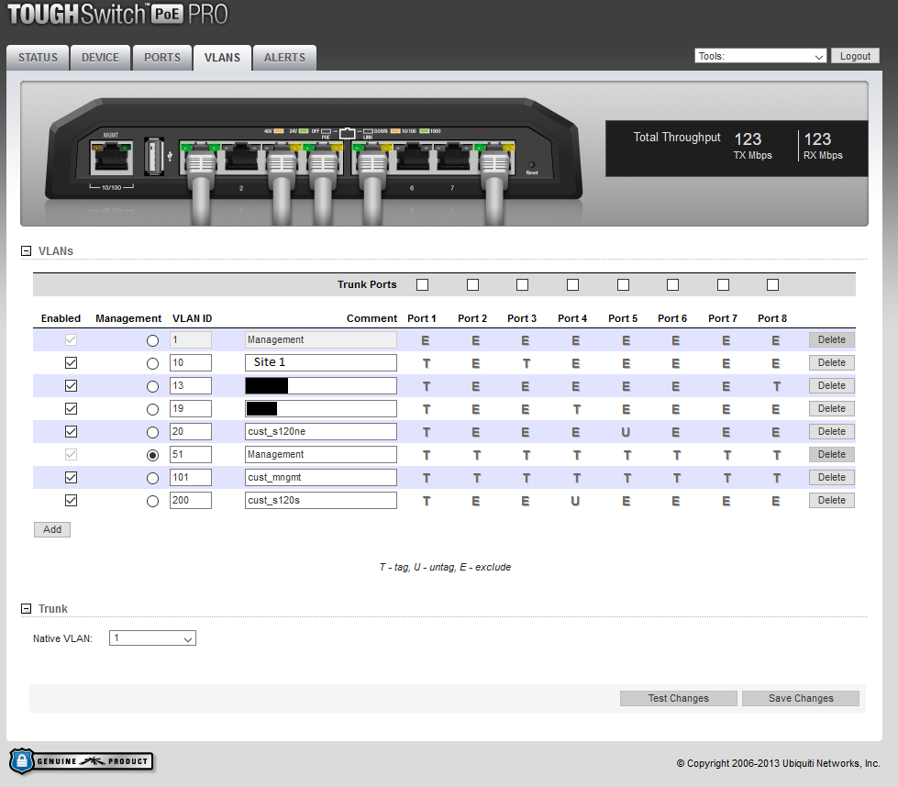The image size is (898, 787).
Task: Open the Native VLAN dropdown
Action: click(x=152, y=638)
